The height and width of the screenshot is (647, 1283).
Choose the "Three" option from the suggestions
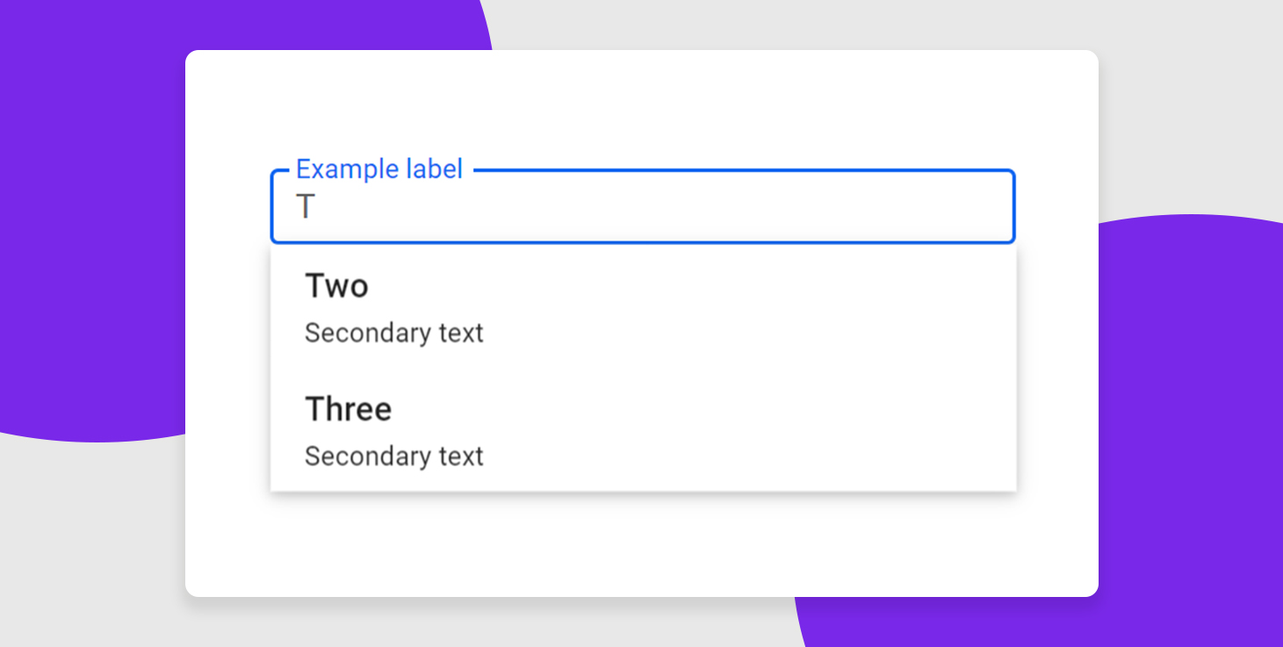click(642, 430)
